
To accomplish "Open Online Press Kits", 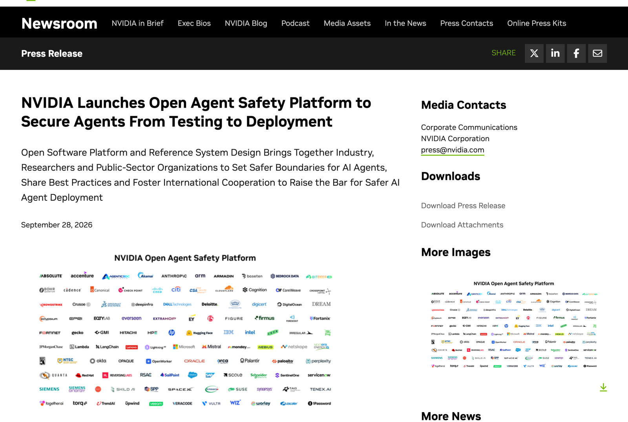I will [537, 23].
